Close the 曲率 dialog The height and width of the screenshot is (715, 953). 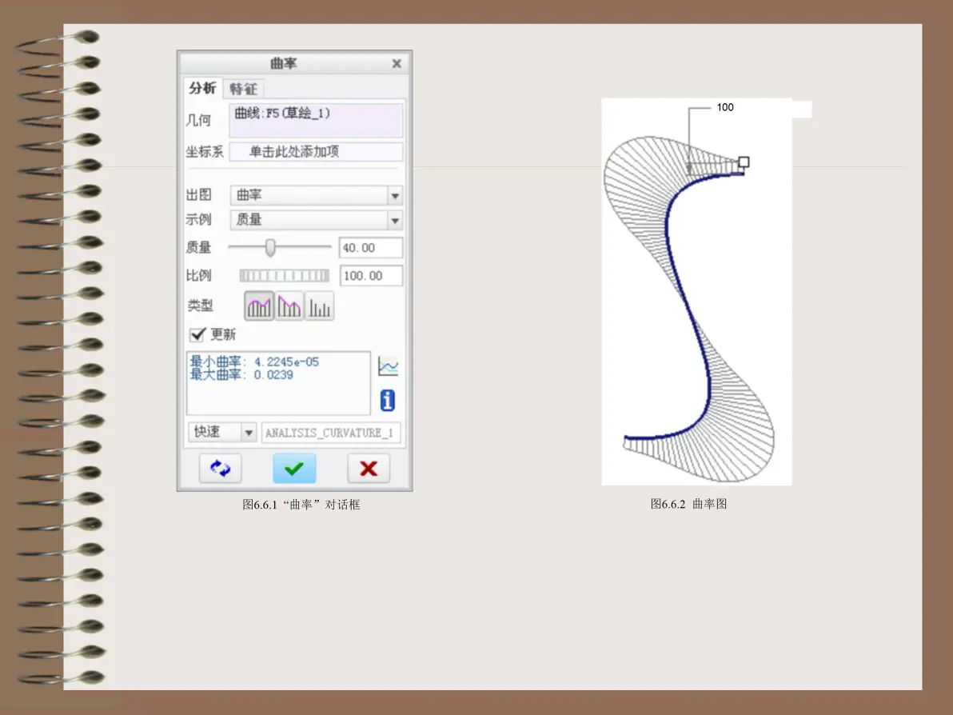point(397,63)
